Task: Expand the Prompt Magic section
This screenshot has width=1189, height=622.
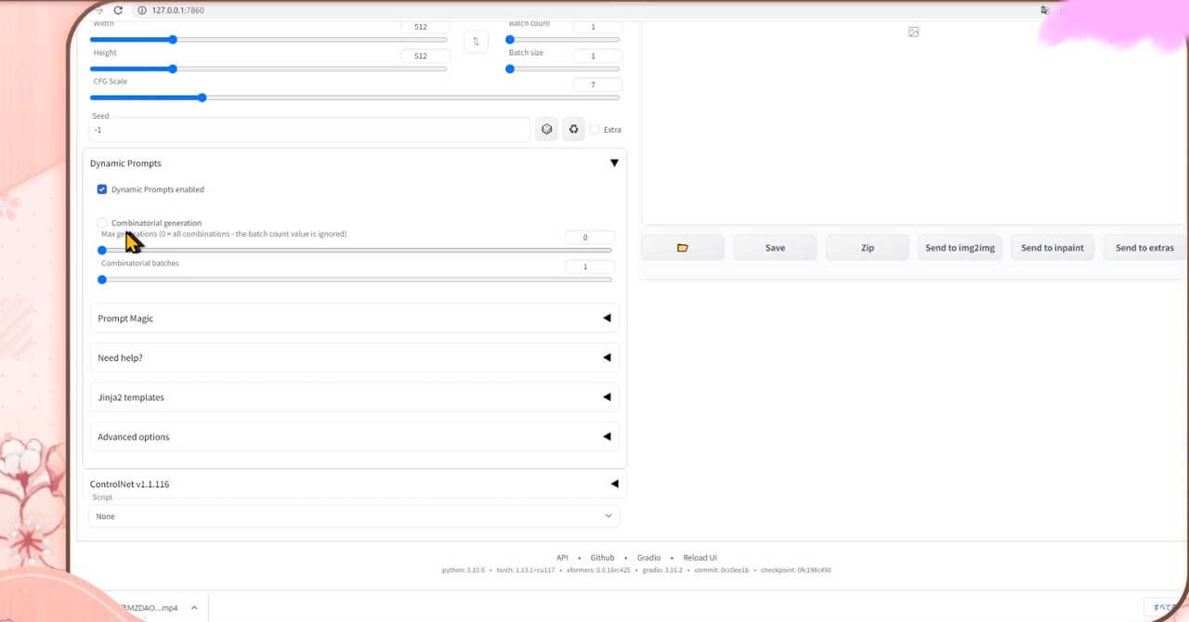Action: (355, 318)
